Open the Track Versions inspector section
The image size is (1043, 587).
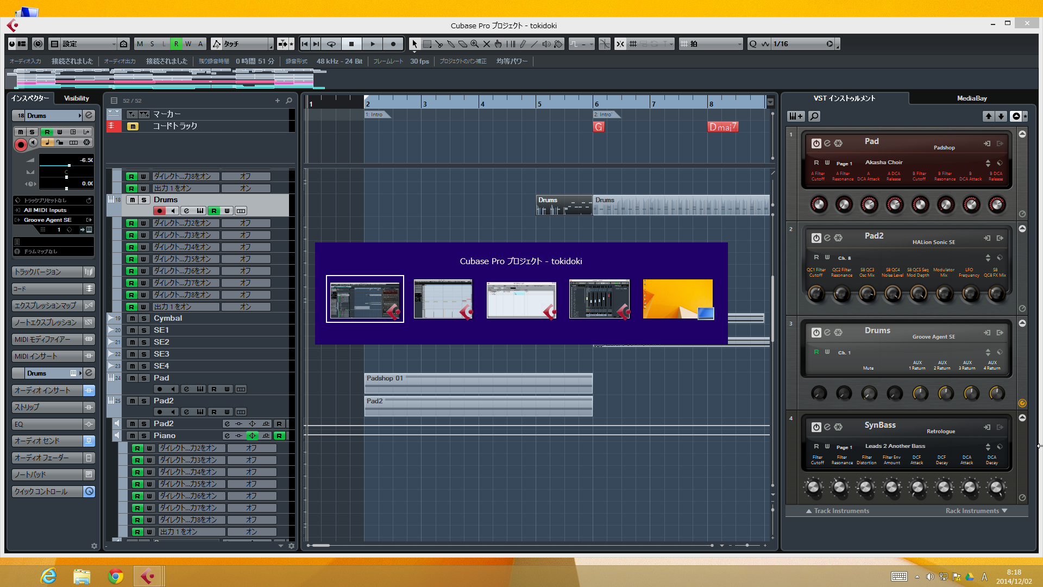[53, 272]
